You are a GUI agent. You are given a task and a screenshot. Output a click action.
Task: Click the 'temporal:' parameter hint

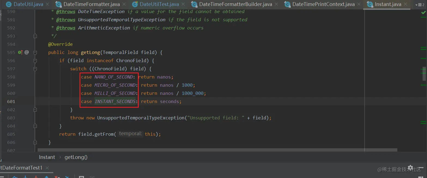(130, 134)
